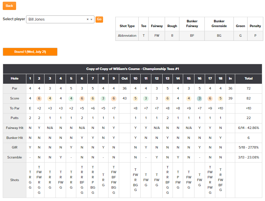265x201 pixels.
Task: Click the hole 18 score bubble showing 5
Action: click(x=220, y=98)
